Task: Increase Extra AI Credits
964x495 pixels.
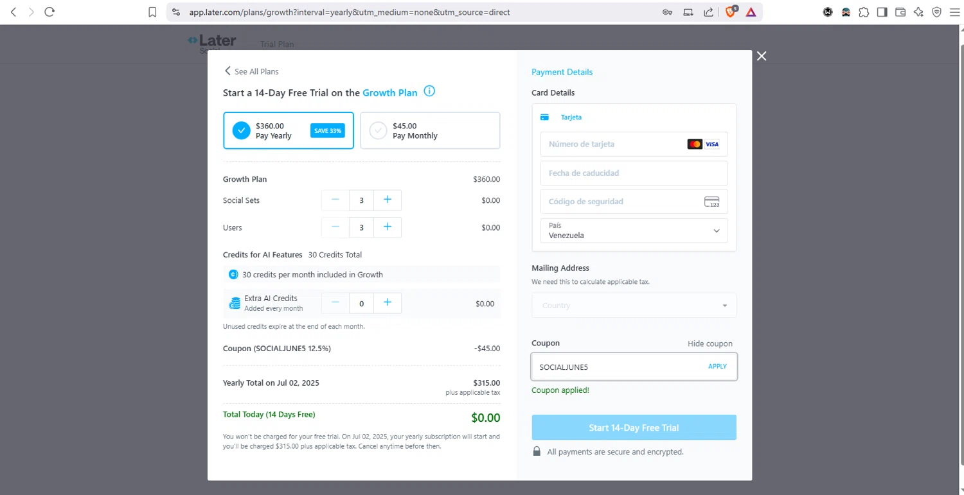Action: (388, 303)
